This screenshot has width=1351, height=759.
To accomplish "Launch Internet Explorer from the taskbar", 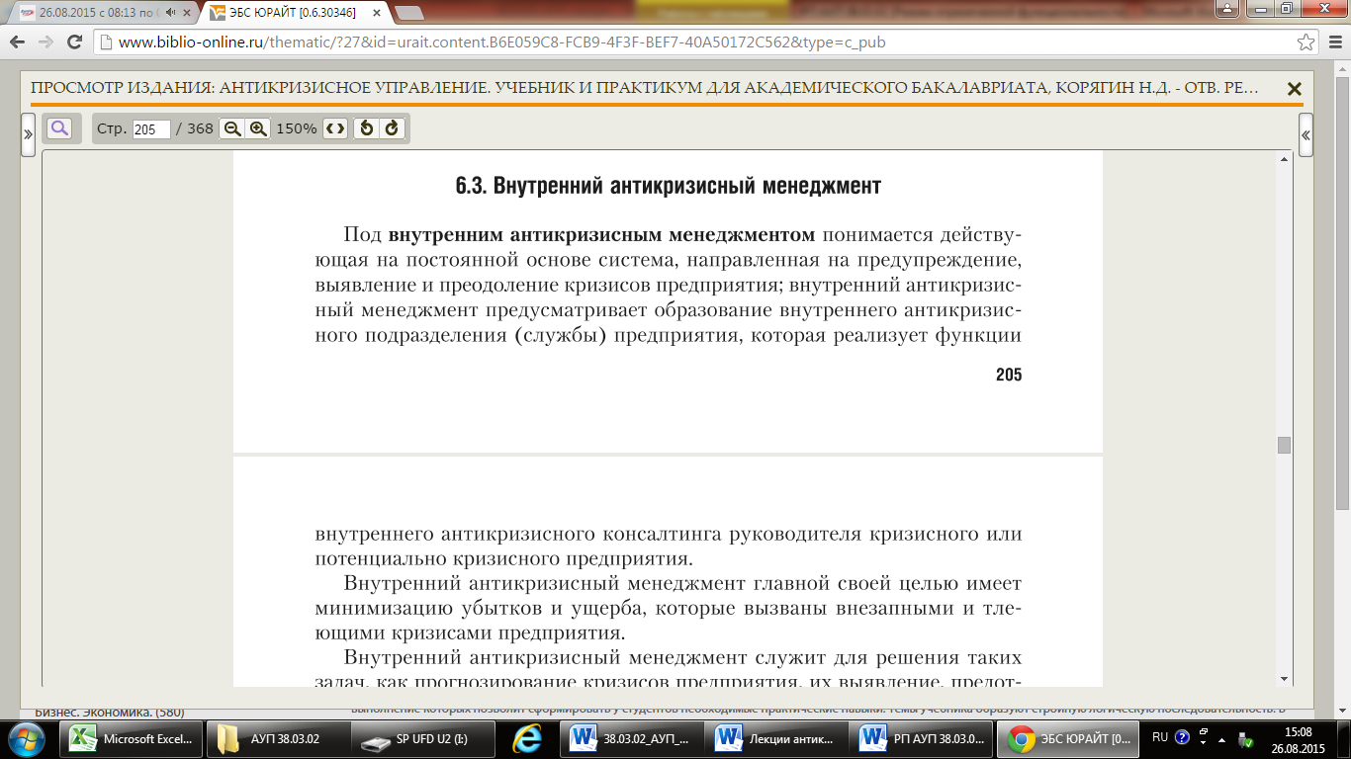I will pyautogui.click(x=527, y=738).
